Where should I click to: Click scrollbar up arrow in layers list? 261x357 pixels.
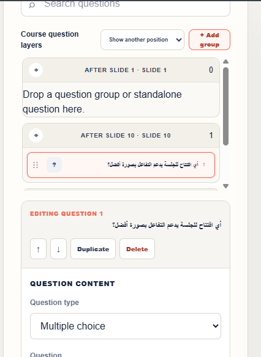(225, 62)
